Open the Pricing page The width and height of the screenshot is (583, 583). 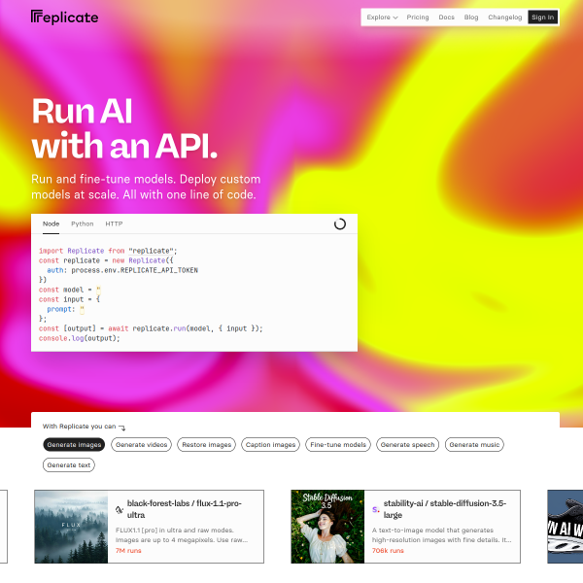(418, 17)
